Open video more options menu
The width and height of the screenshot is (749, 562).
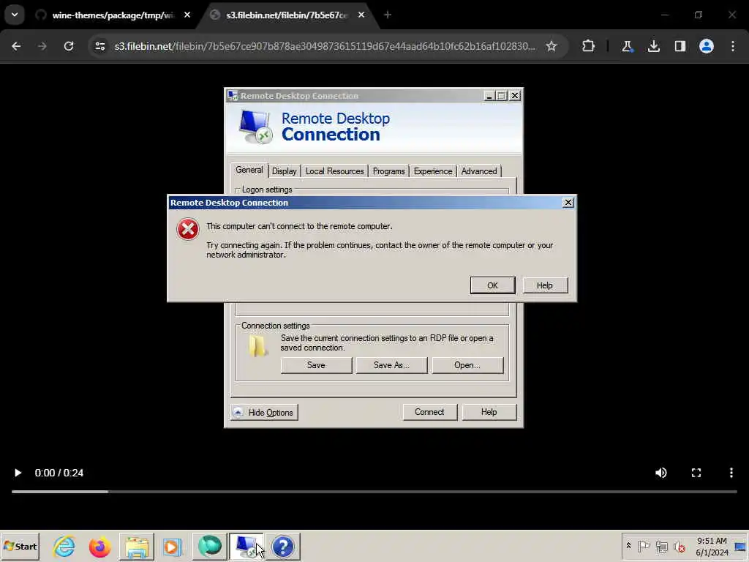click(731, 473)
